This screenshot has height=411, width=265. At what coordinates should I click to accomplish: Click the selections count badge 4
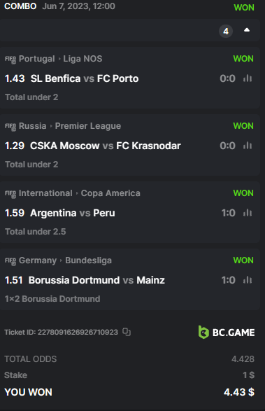[x=226, y=32]
